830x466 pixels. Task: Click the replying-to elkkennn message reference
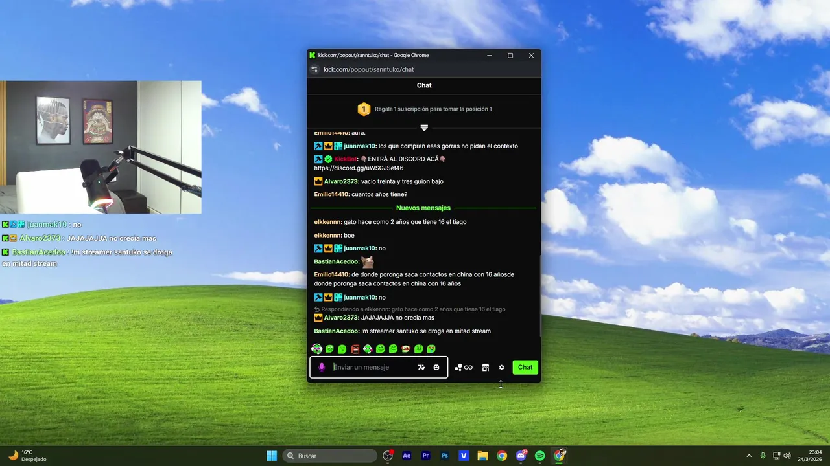410,309
